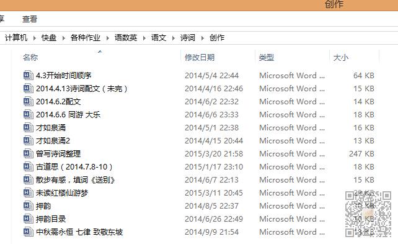Click the Word icon beside 才如泉涌2
This screenshot has width=398, height=244.
(x=28, y=140)
